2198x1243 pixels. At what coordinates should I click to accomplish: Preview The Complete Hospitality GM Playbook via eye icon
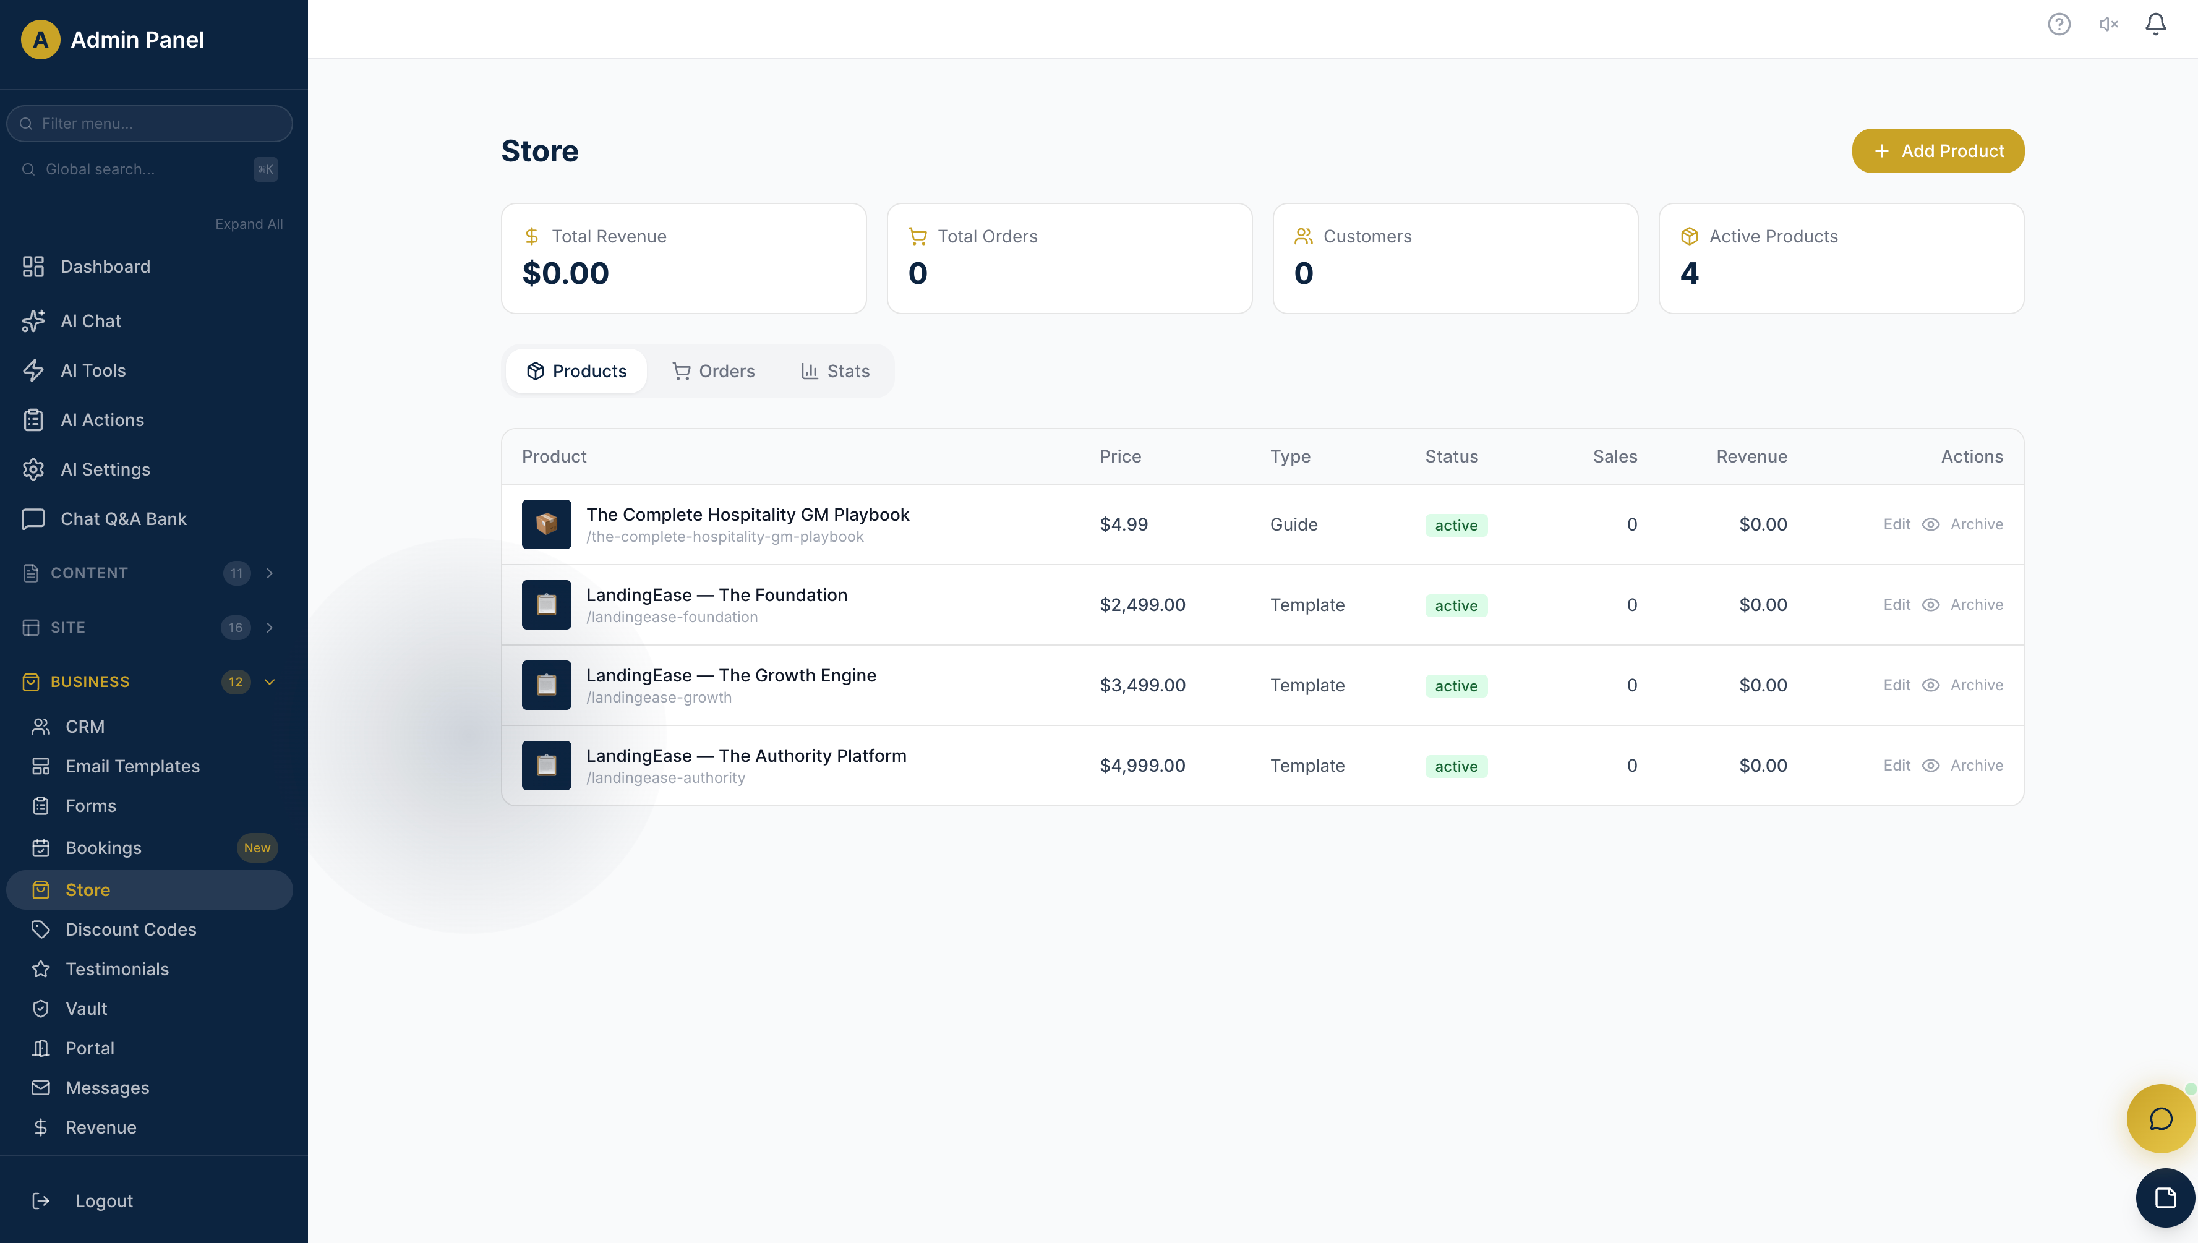coord(1931,524)
